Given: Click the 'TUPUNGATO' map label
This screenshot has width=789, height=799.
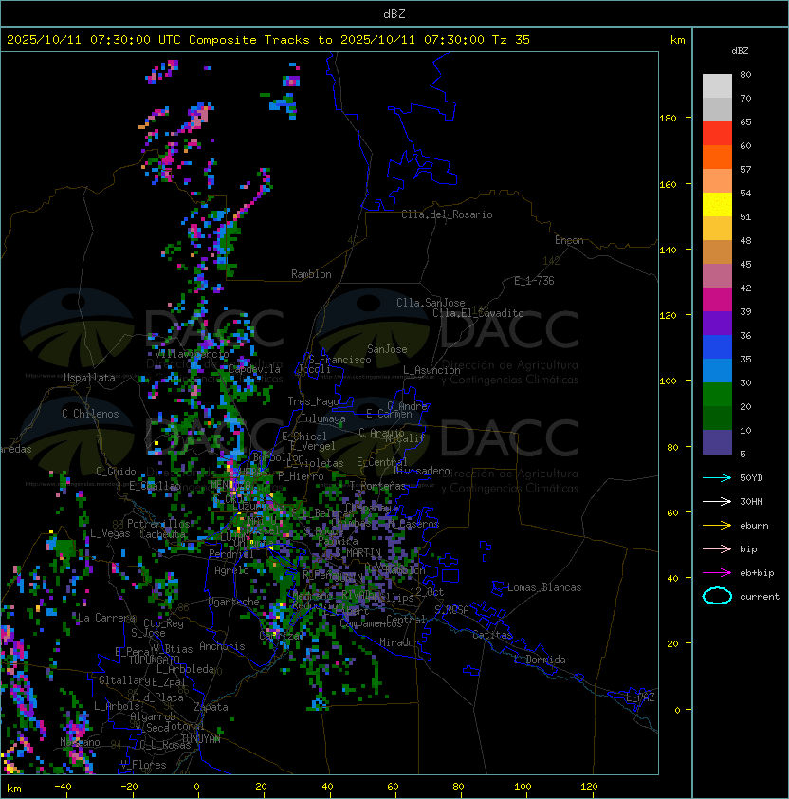Looking at the screenshot, I should coord(154,660).
